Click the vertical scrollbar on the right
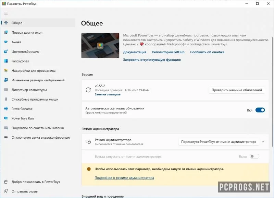The height and width of the screenshot is (198, 274). [273, 91]
